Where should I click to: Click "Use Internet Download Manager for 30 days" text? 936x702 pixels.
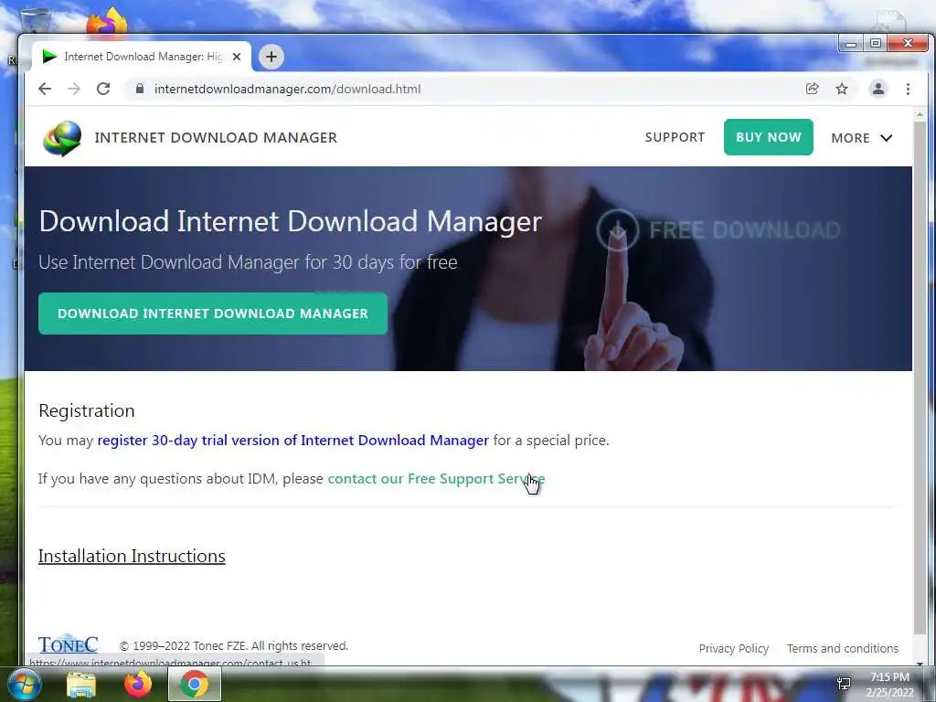pos(248,262)
